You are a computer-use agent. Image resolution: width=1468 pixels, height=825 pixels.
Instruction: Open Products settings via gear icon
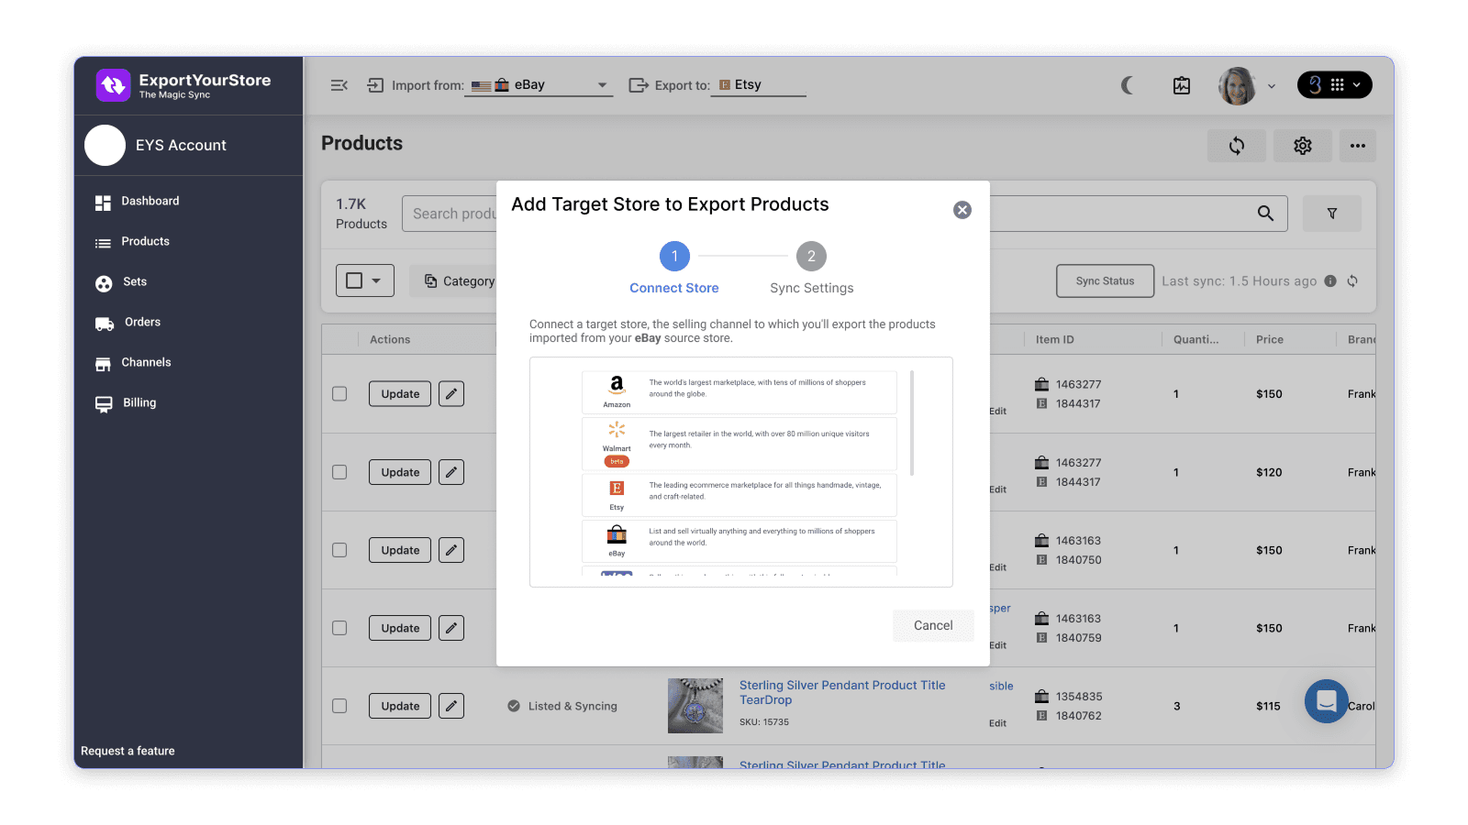tap(1303, 145)
